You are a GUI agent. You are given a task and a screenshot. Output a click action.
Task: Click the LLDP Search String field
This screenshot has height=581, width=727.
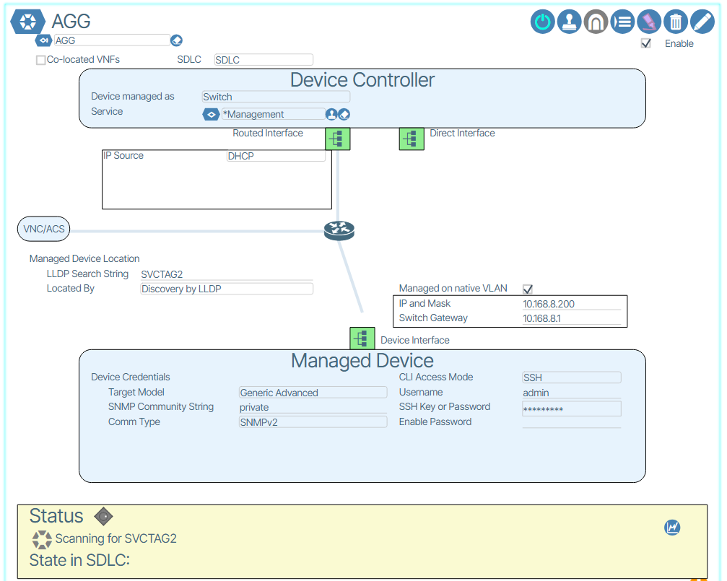[x=226, y=274]
